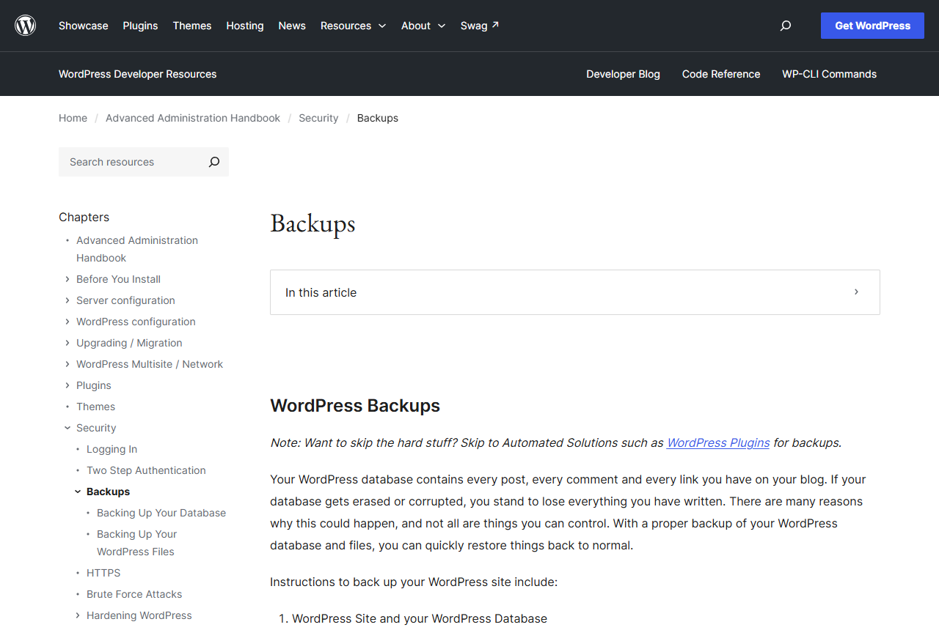Select the Backups sidebar entry
Image resolution: width=939 pixels, height=630 pixels.
tap(108, 492)
